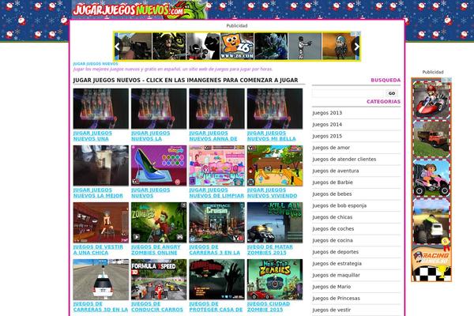The image size is (474, 316).
Task: Click Juegos de Vestir a una Chica link
Action: click(x=98, y=250)
